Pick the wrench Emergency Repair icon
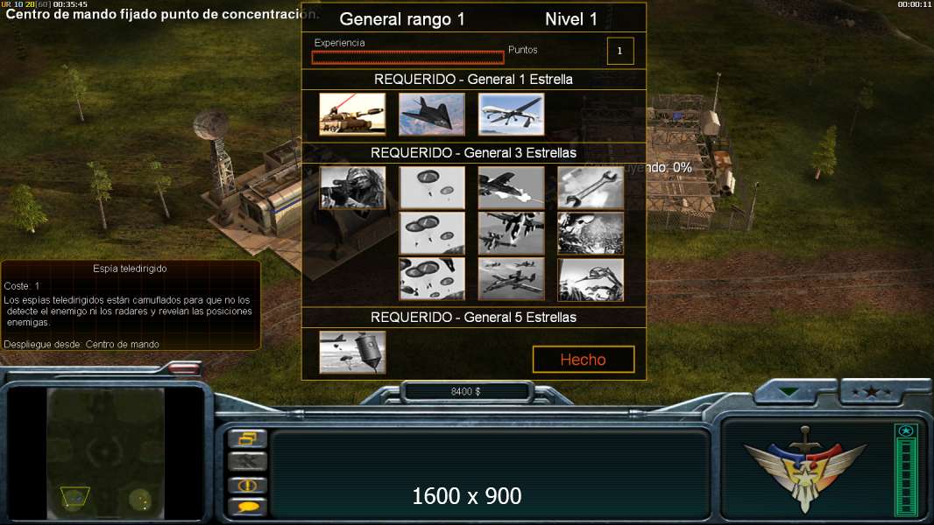The height and width of the screenshot is (525, 934). pyautogui.click(x=591, y=187)
